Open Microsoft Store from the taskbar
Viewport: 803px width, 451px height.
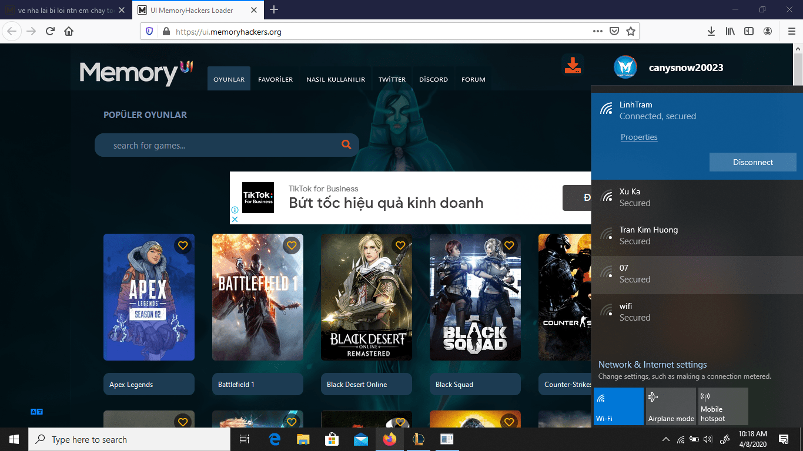(x=332, y=439)
